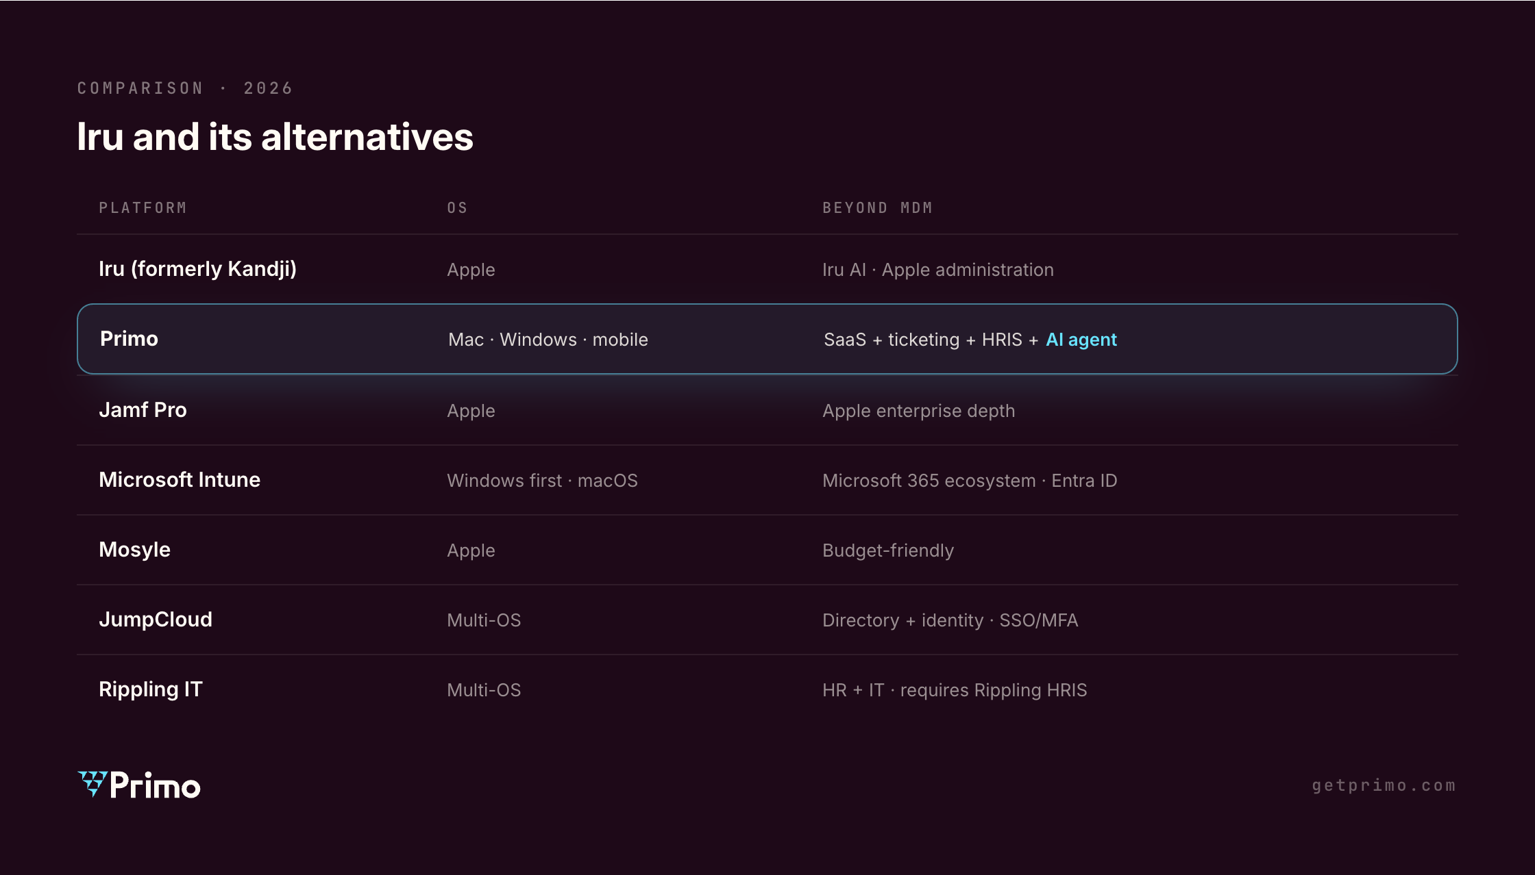
Task: Click 'HR + IT · requires Rippling HRIS' cell
Action: [955, 690]
